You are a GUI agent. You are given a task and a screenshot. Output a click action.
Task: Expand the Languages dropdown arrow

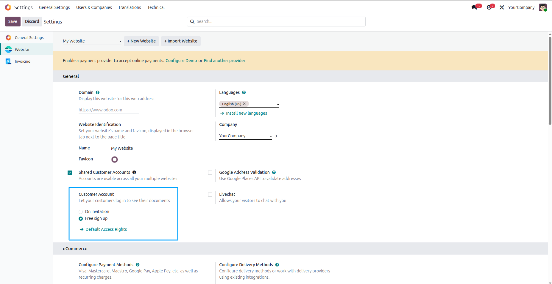278,104
